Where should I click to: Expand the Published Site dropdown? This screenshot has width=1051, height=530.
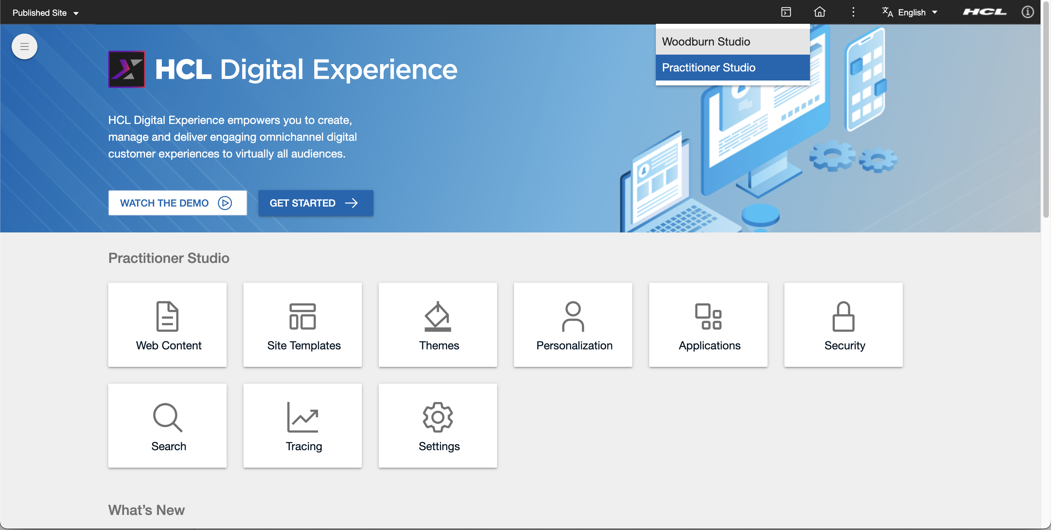tap(45, 13)
